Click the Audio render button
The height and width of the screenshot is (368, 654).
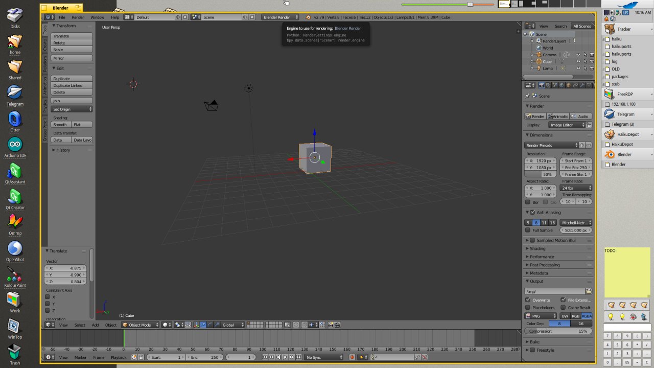pos(580,117)
